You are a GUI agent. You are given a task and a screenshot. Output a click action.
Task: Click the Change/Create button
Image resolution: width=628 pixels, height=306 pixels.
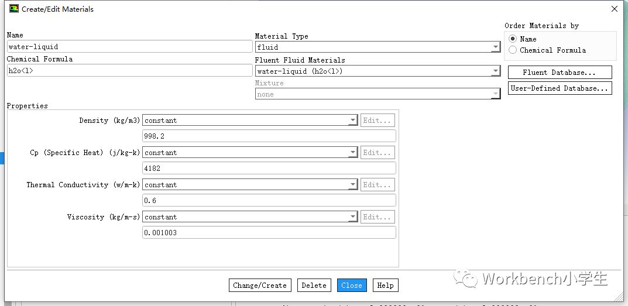260,286
